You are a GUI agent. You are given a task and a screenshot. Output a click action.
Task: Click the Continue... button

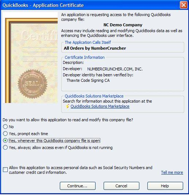[78, 186]
